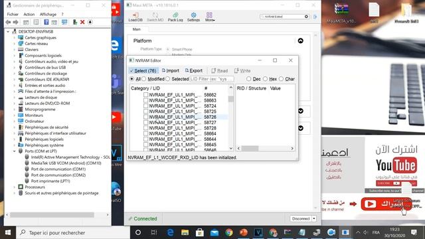Image resolution: width=425 pixels, height=239 pixels.
Task: Click Switch MD toolbar icon
Action: [155, 17]
